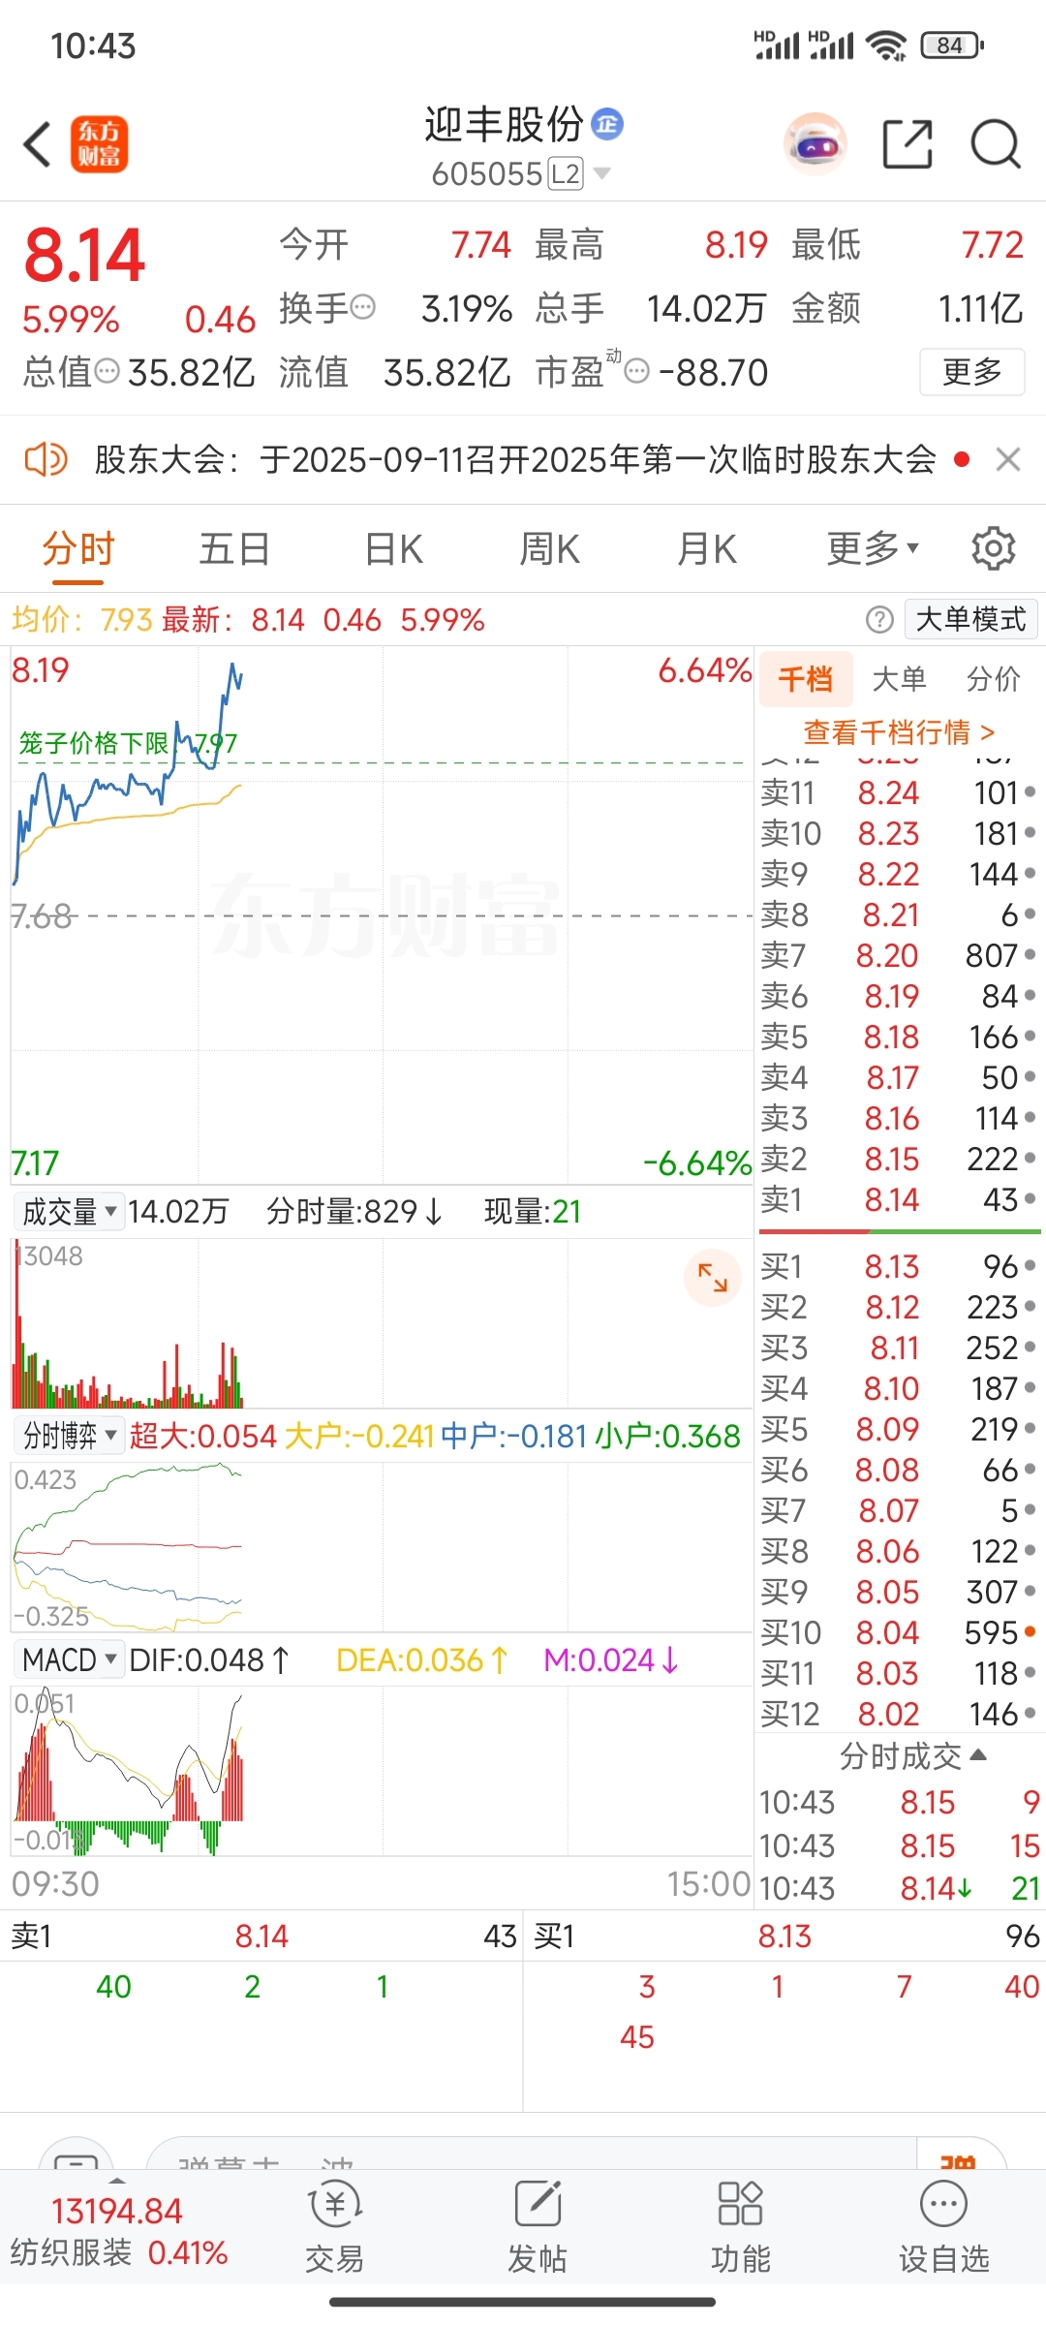Tap the last trade 10:43 8.14 21
Screen dimensions: 1046x2325
point(900,1888)
